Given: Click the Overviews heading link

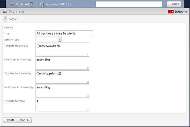Looking at the screenshot, I should point(16,11).
